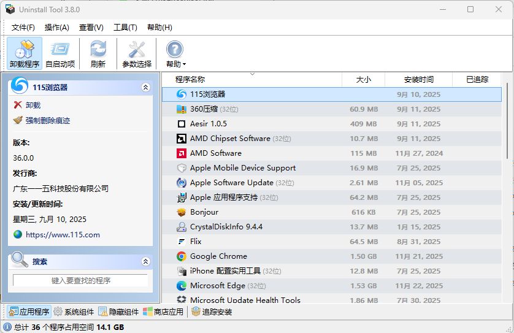514x333 pixels.
Task: Select the AMD Chipset Software icon
Action: 182,139
